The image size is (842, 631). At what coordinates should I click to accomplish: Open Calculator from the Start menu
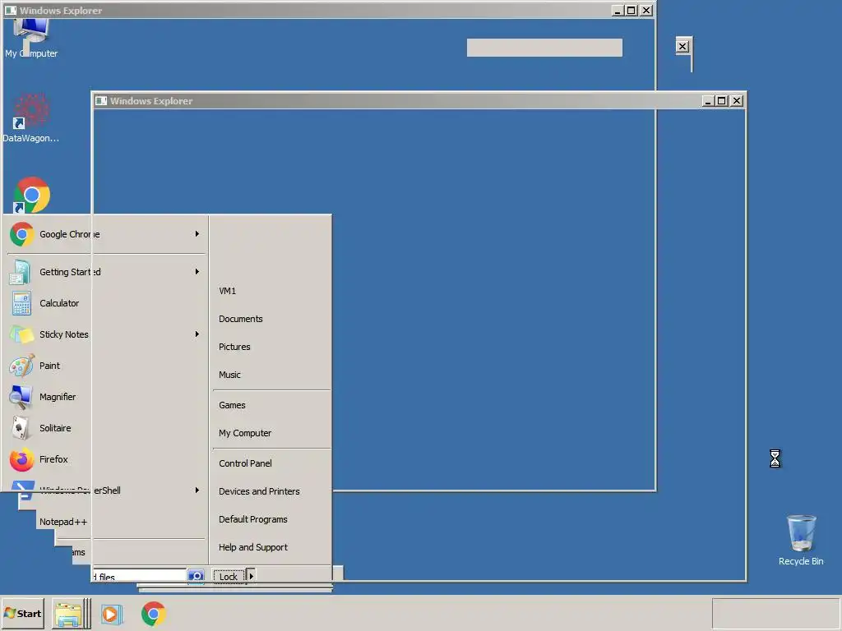(106, 303)
